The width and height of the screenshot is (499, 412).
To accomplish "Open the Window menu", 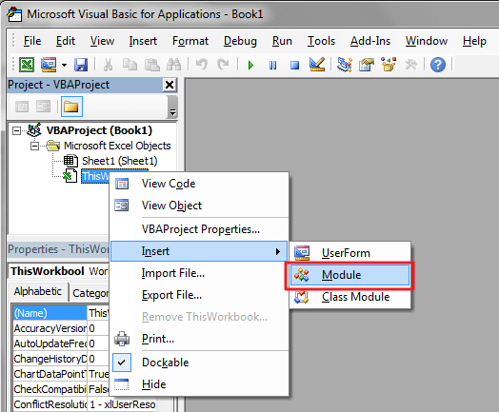I will click(427, 41).
